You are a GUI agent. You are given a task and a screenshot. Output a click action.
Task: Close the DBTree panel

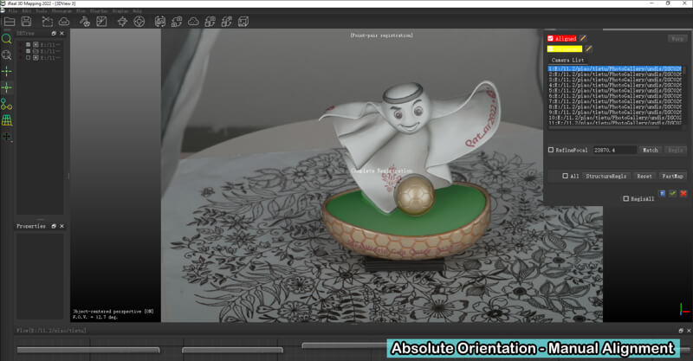[62, 33]
